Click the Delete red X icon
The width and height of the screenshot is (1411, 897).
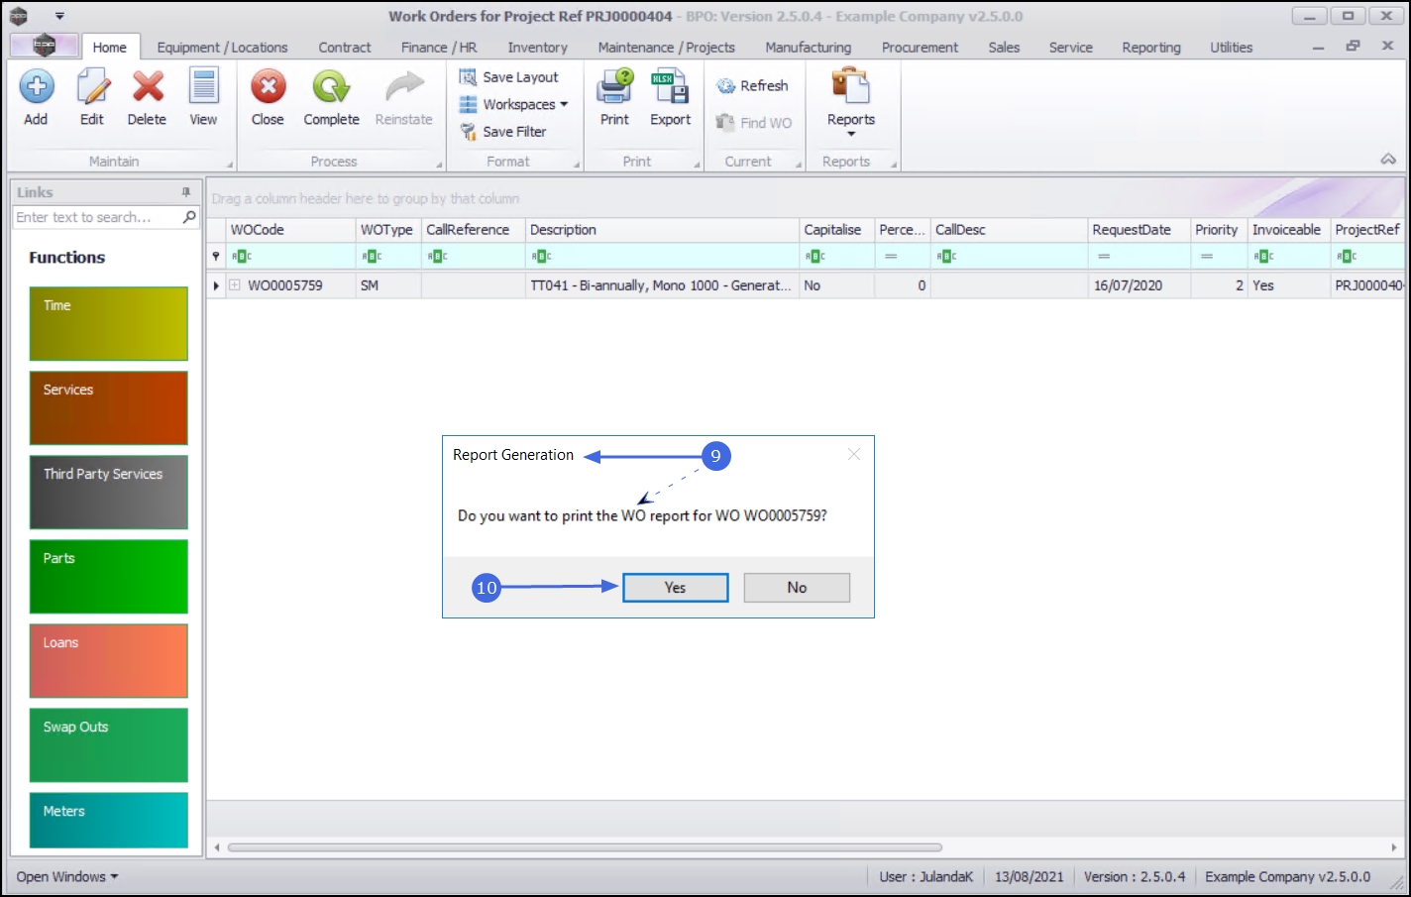[148, 87]
